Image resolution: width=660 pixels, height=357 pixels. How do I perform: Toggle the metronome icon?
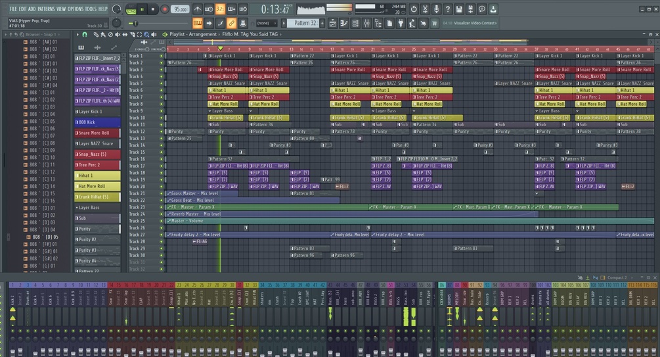[x=198, y=9]
